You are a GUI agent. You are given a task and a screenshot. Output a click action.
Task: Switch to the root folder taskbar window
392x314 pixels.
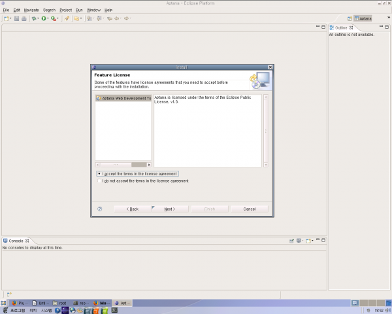coord(59,303)
